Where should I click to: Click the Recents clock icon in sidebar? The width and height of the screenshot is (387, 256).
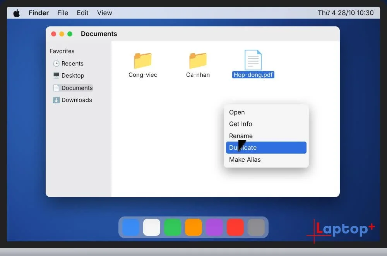(x=56, y=64)
